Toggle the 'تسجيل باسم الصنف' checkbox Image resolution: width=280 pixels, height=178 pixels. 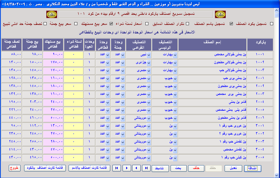[231, 24]
